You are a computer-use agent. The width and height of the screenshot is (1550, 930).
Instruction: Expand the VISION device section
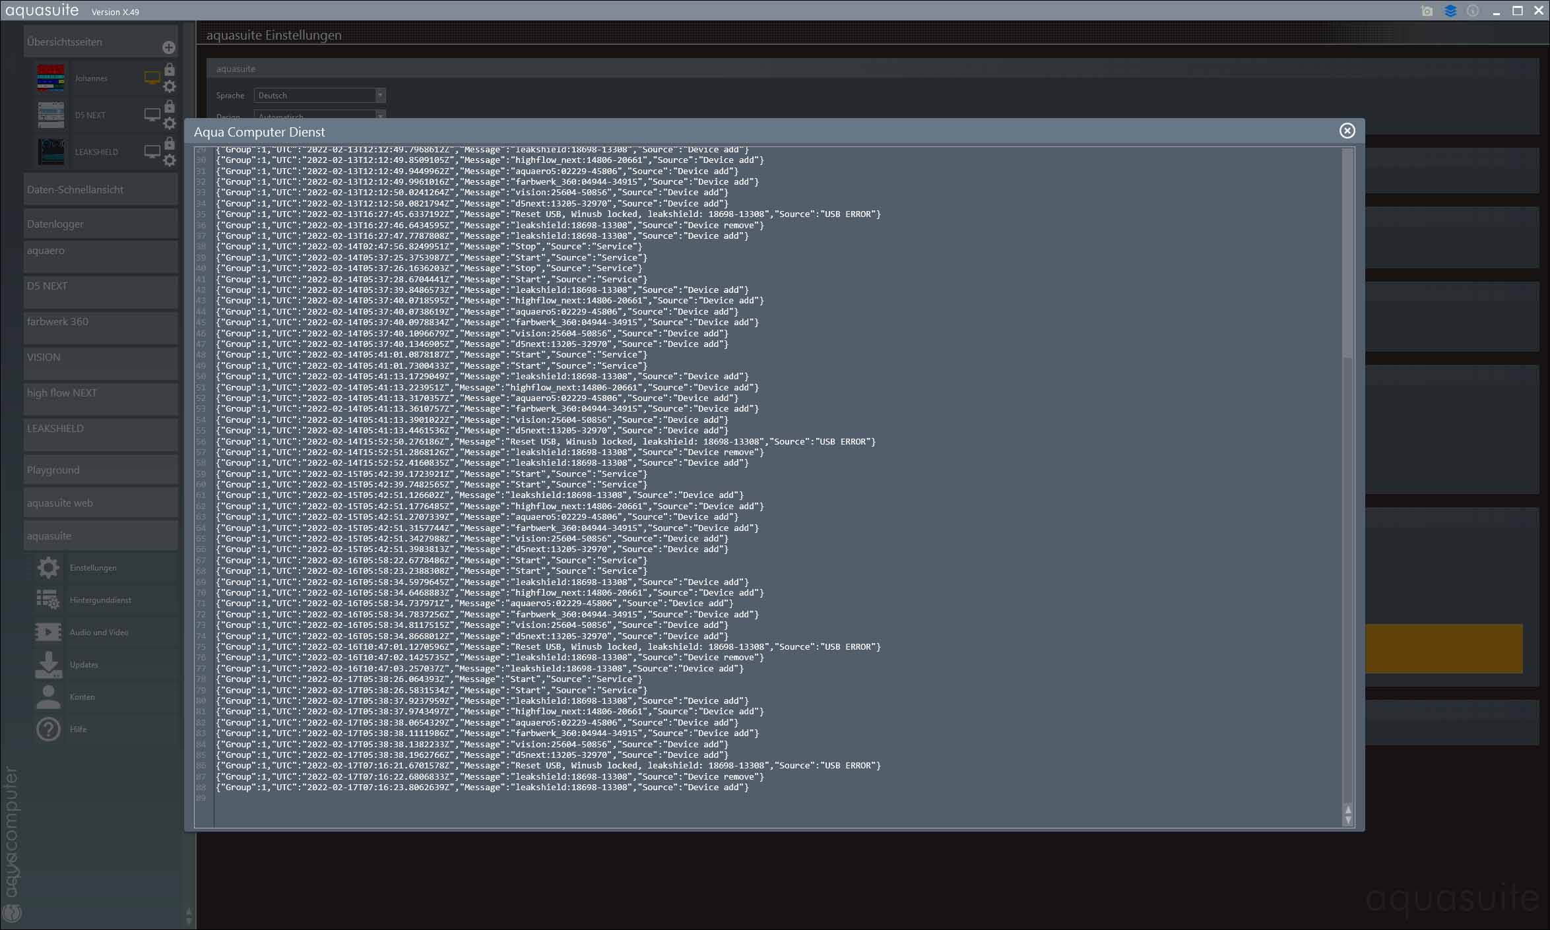[101, 363]
